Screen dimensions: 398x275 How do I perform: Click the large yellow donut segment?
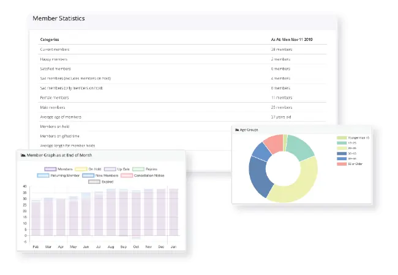pyautogui.click(x=297, y=183)
